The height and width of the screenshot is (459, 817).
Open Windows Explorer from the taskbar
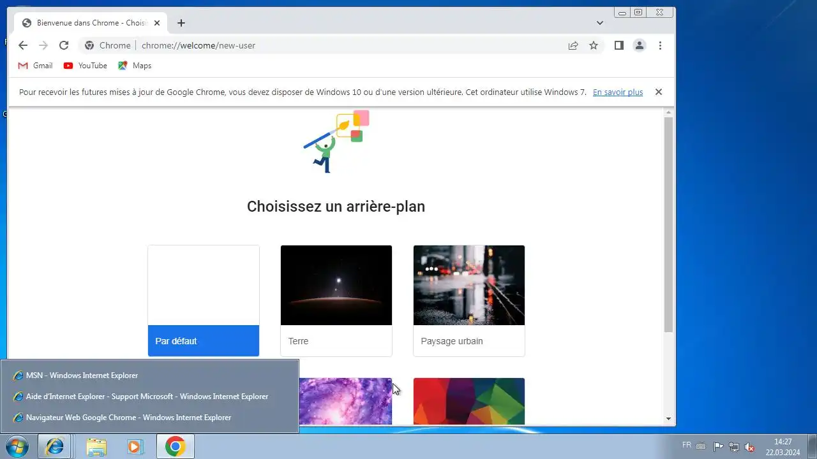96,446
